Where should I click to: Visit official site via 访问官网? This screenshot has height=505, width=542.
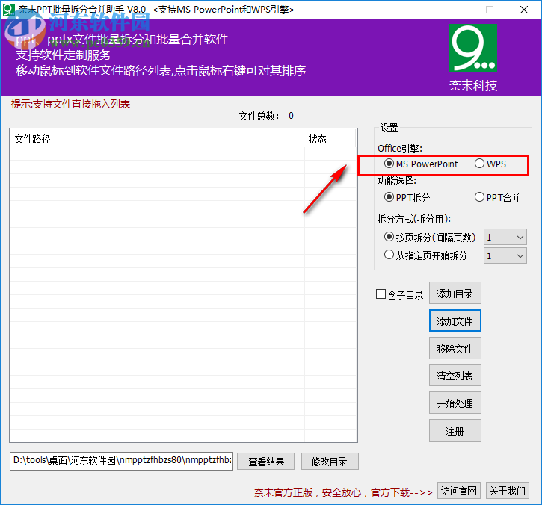point(459,491)
